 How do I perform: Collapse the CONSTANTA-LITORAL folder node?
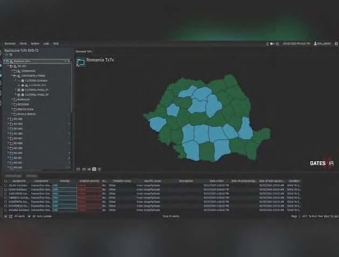tap(12, 75)
